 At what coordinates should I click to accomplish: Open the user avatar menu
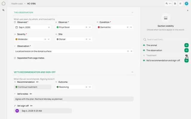187,4
